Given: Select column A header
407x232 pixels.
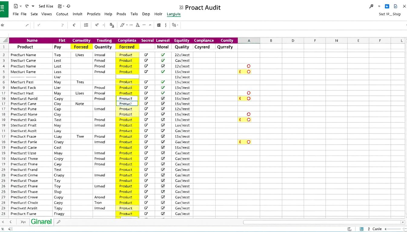Looking at the screenshot, I should [249, 40].
